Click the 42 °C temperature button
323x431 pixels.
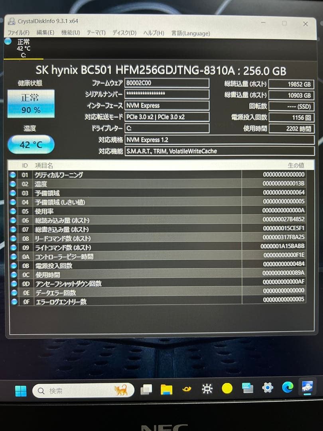pyautogui.click(x=31, y=144)
